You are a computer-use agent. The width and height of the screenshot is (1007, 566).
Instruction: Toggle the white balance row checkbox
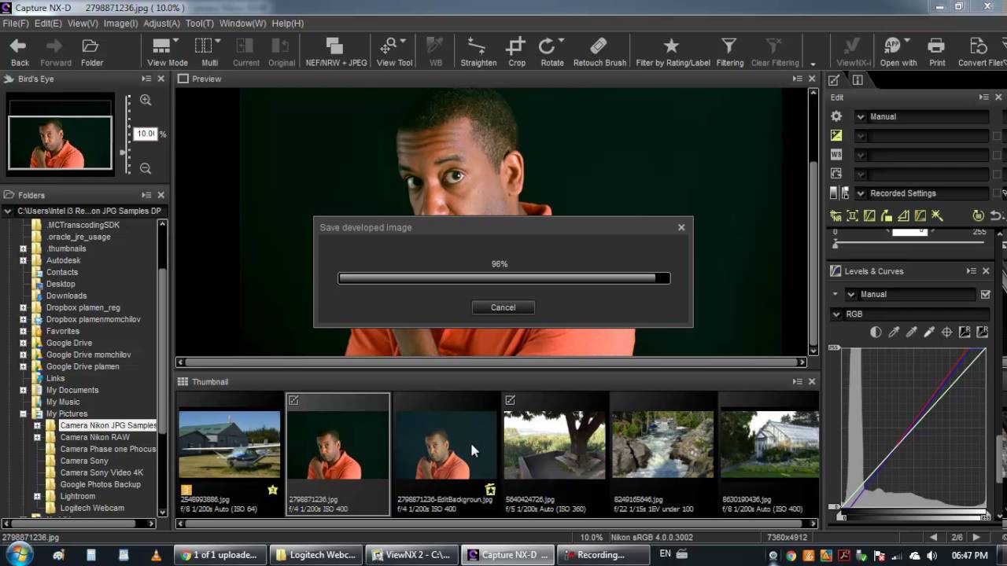[x=997, y=155]
